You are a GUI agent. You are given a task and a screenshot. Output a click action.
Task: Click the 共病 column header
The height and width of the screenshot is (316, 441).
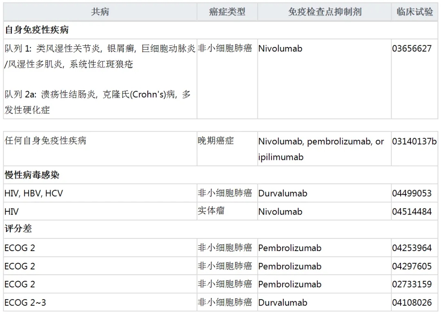pos(100,12)
